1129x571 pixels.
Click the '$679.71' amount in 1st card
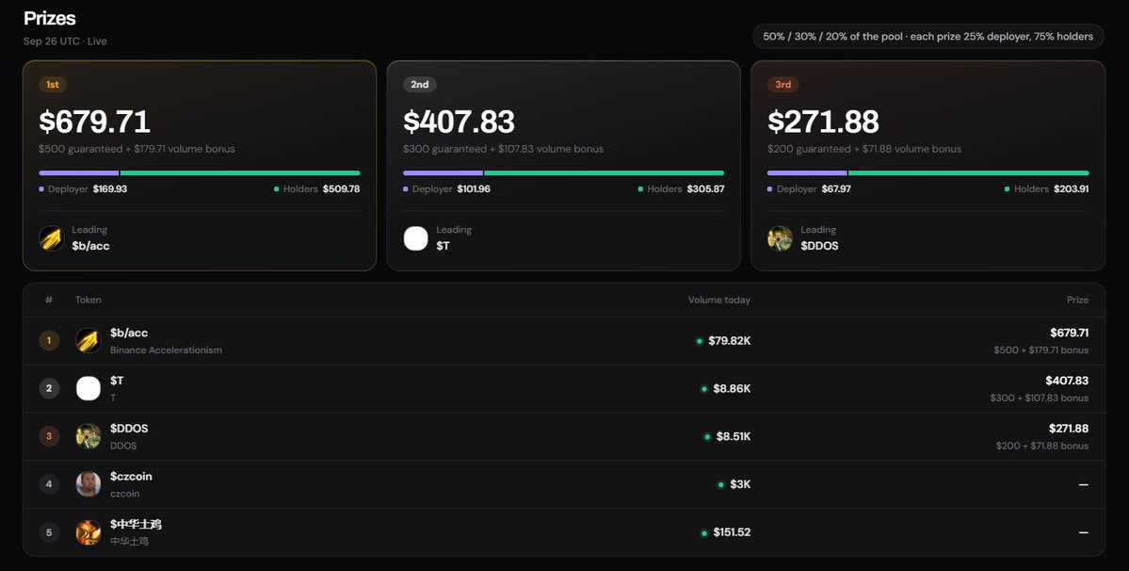point(95,121)
